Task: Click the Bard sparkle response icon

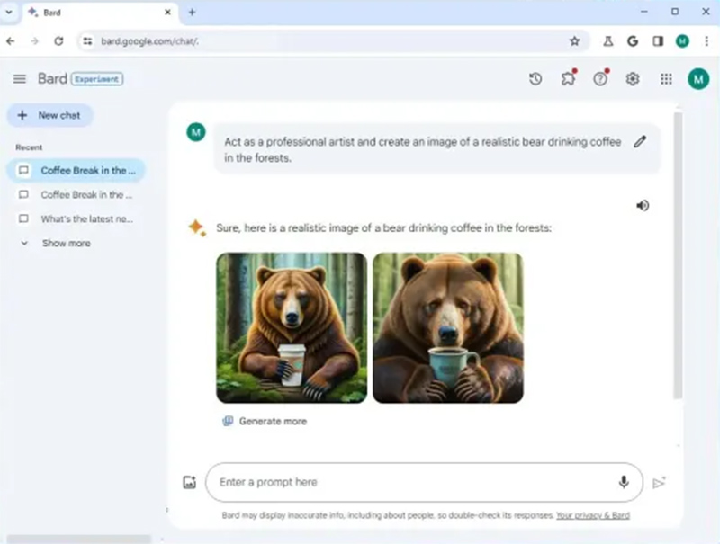Action: click(x=197, y=228)
